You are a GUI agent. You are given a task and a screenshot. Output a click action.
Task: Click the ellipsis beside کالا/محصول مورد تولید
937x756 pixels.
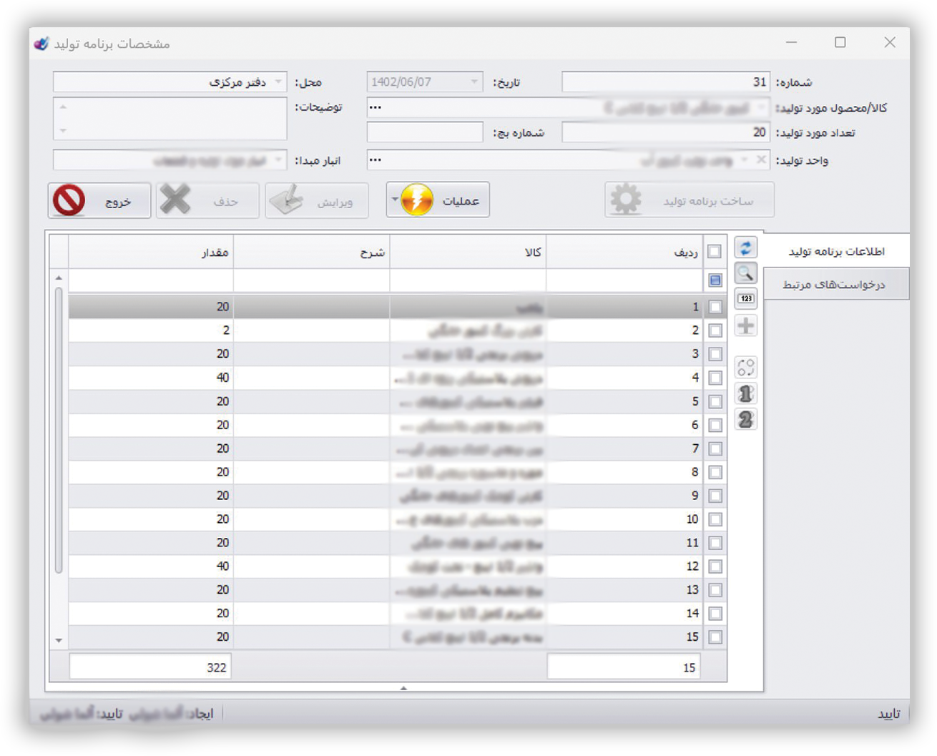[376, 107]
